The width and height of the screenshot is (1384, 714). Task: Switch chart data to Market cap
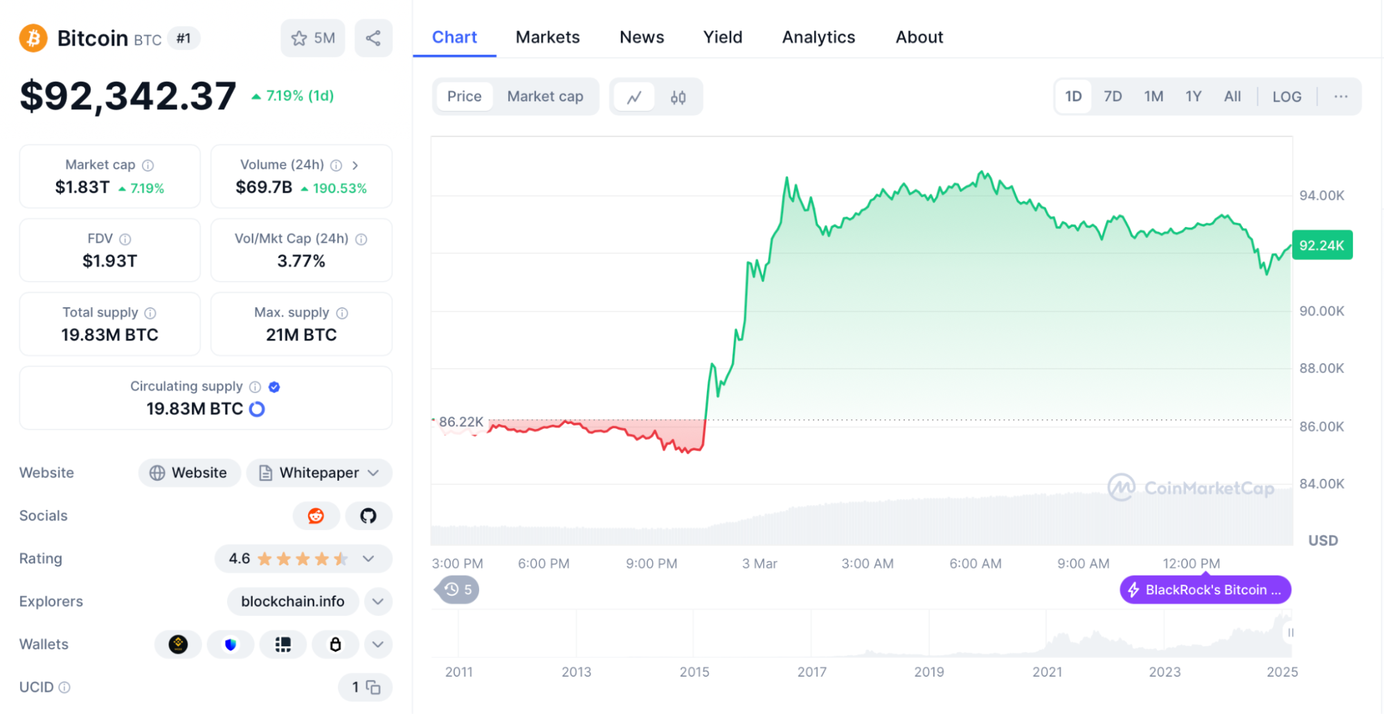[x=545, y=96]
